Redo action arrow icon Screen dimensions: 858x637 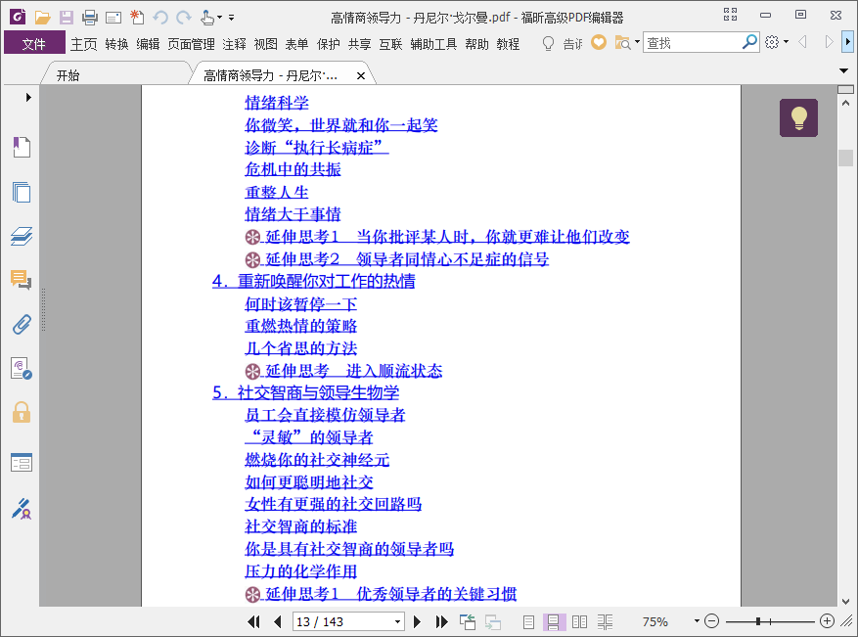coord(184,18)
